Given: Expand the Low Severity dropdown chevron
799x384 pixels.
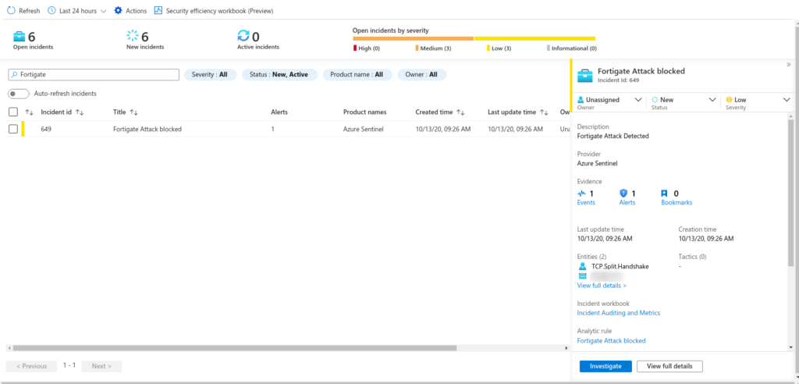Looking at the screenshot, I should pos(787,100).
